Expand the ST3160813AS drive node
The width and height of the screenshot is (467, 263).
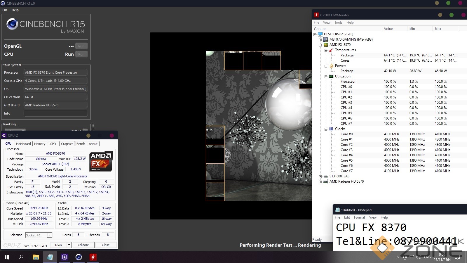tap(320, 177)
